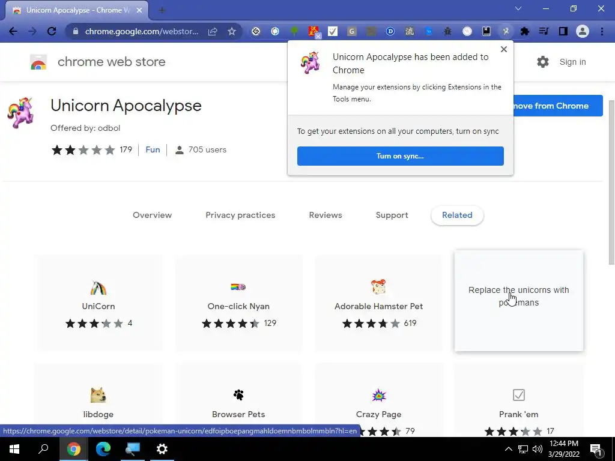Click the Adorable Hamster Pet name text
Image resolution: width=615 pixels, height=461 pixels.
pos(378,306)
